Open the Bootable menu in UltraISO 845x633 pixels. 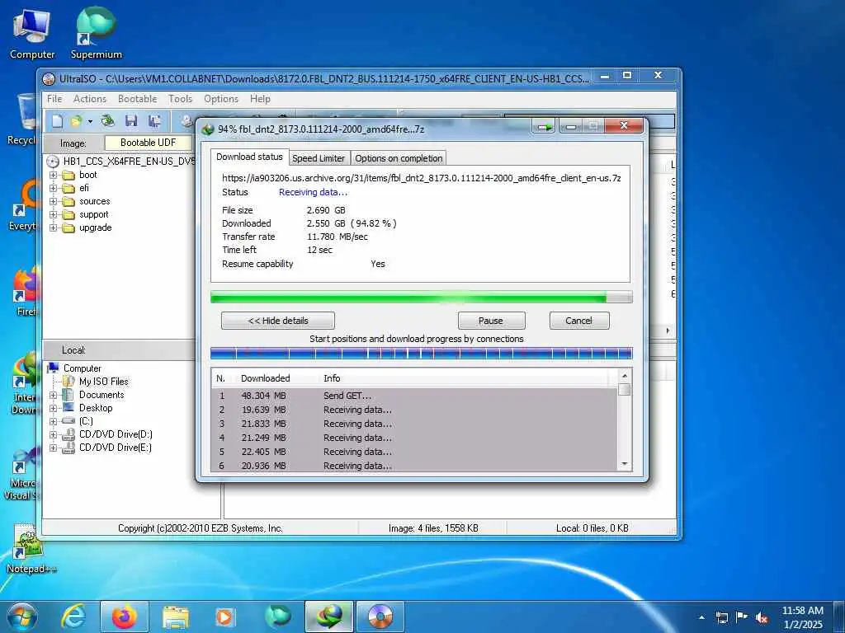(x=138, y=99)
